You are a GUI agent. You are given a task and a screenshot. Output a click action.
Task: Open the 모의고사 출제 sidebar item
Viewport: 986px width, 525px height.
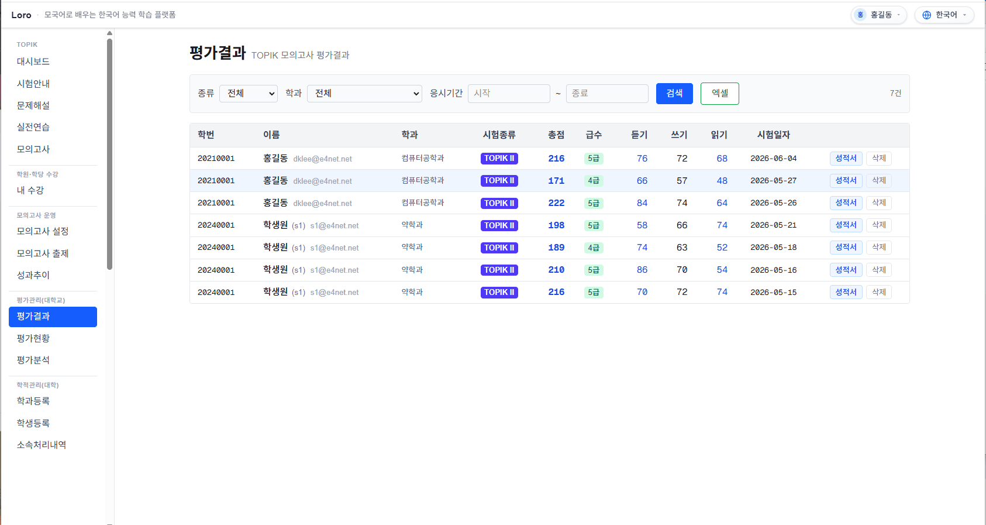tap(53, 253)
